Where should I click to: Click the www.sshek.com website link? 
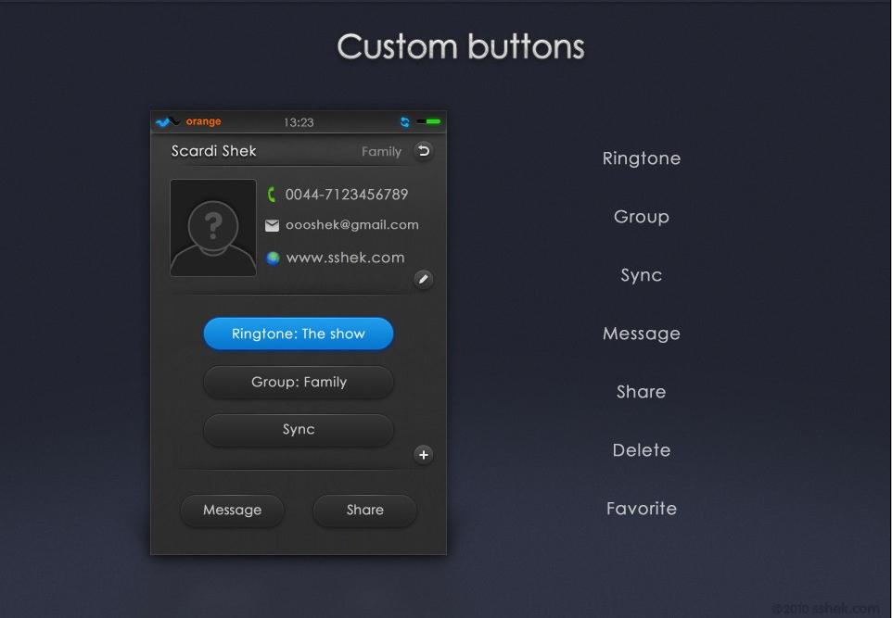345,259
